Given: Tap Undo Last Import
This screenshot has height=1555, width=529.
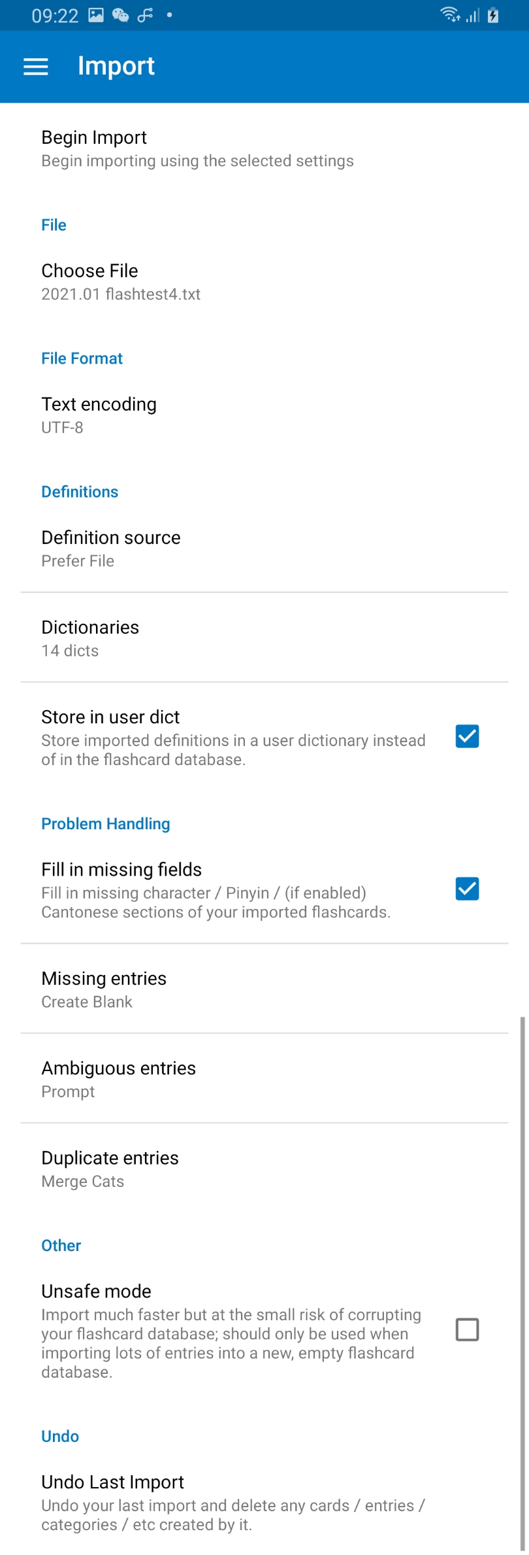Looking at the screenshot, I should click(x=264, y=1503).
